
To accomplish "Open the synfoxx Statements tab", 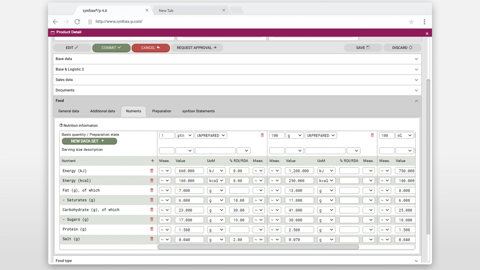I will click(x=198, y=111).
